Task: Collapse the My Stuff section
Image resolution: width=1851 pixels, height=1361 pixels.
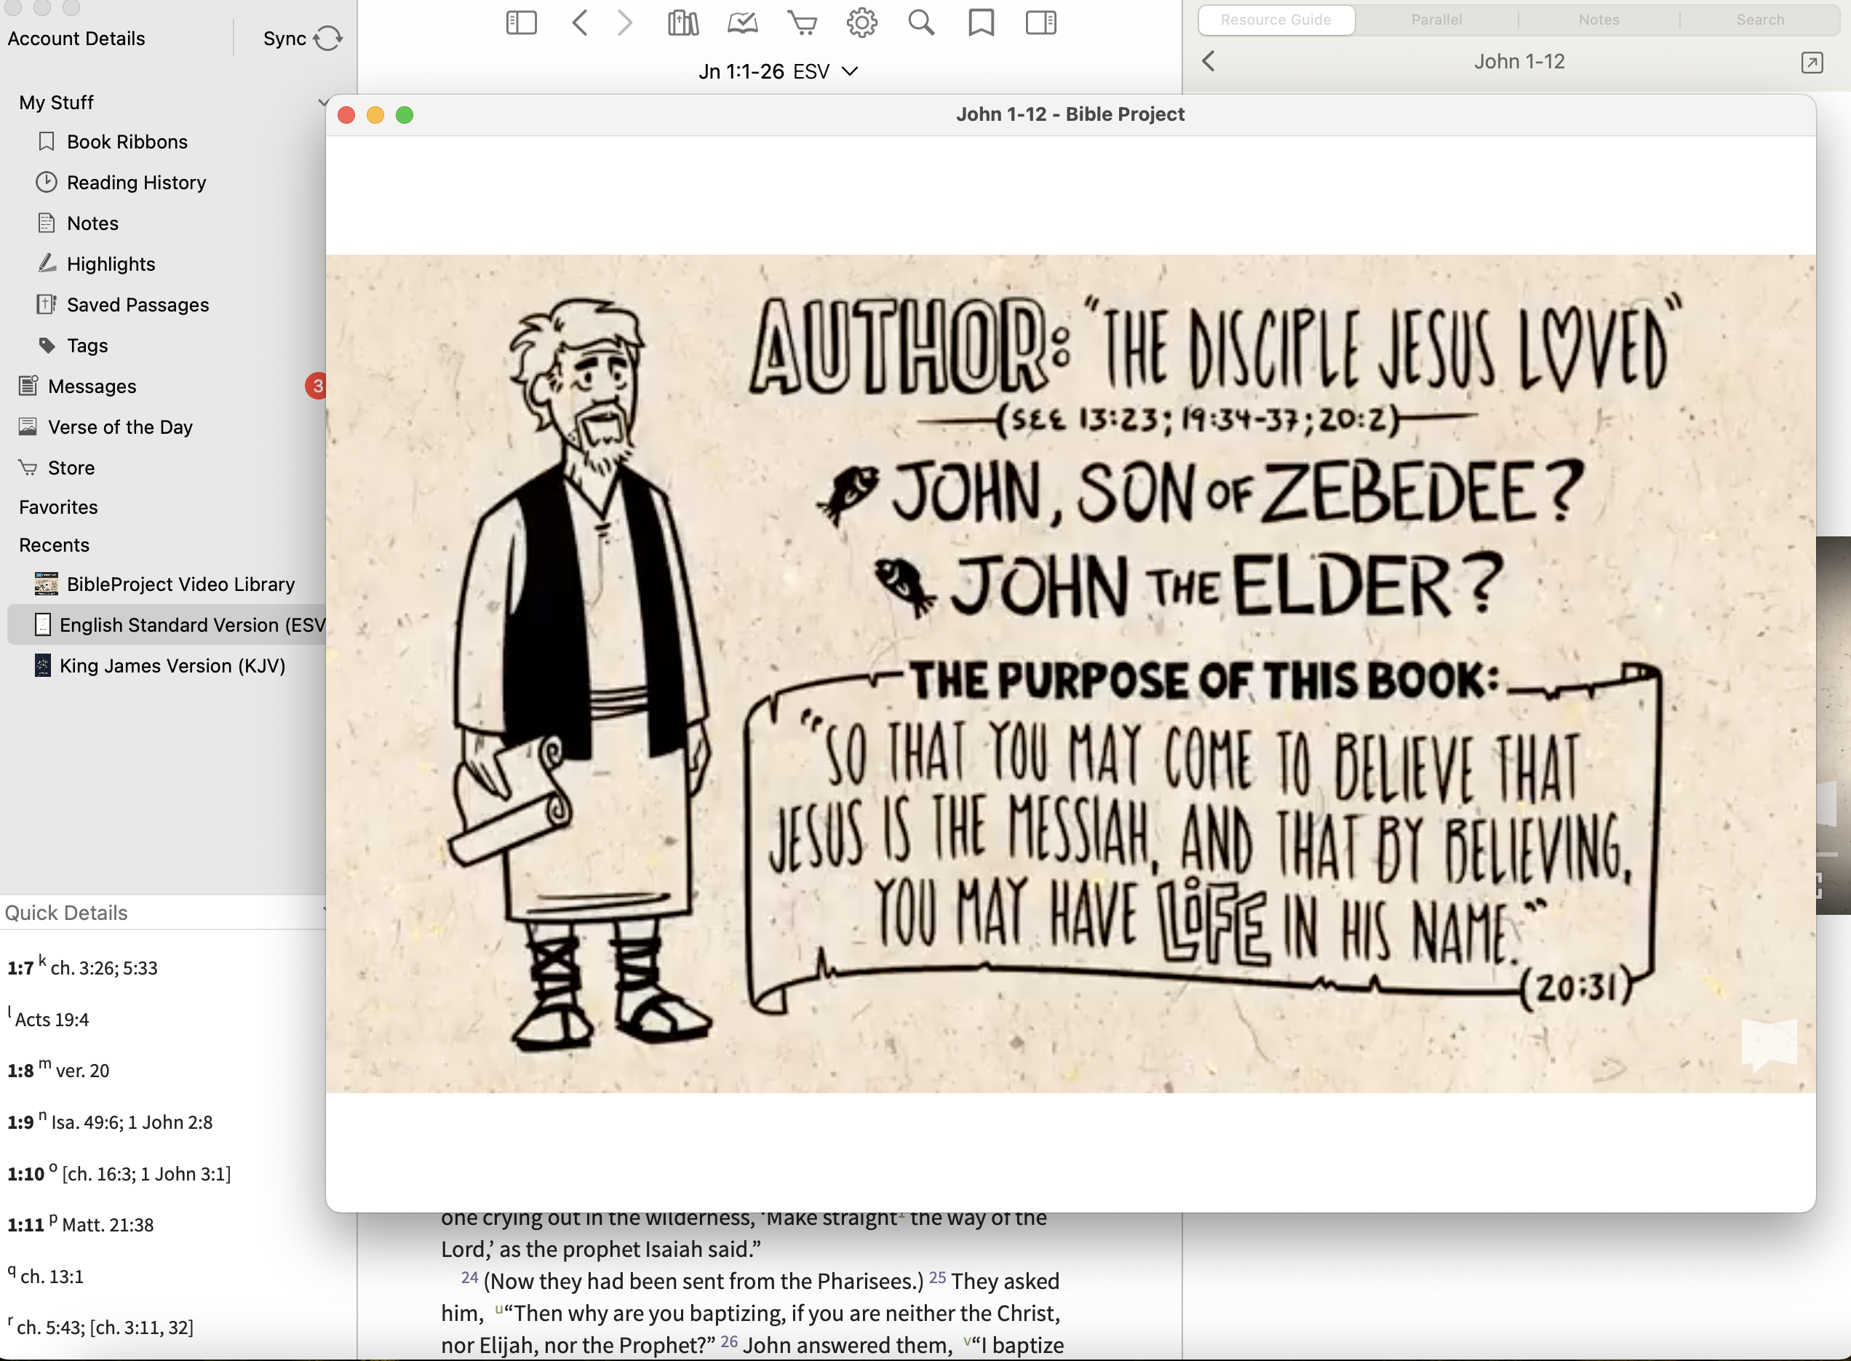Action: [x=321, y=102]
